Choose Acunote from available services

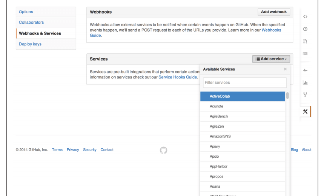coord(243,106)
